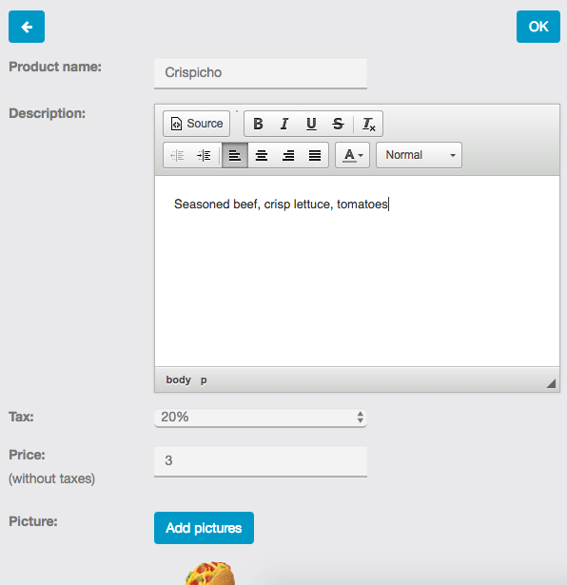This screenshot has height=585, width=567.
Task: Confirm with the OK button
Action: point(538,27)
